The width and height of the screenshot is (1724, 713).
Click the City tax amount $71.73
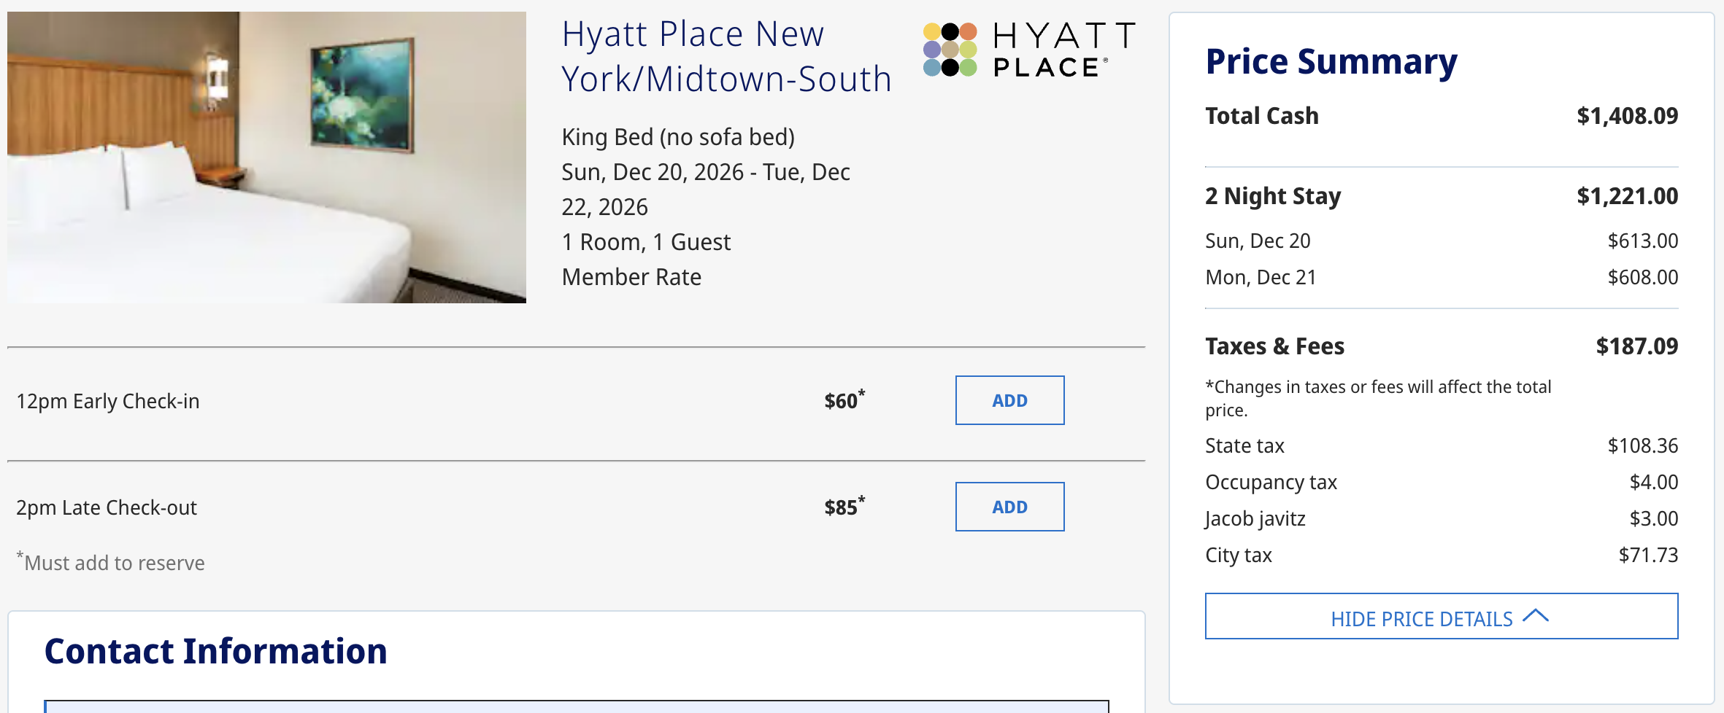coord(1651,554)
